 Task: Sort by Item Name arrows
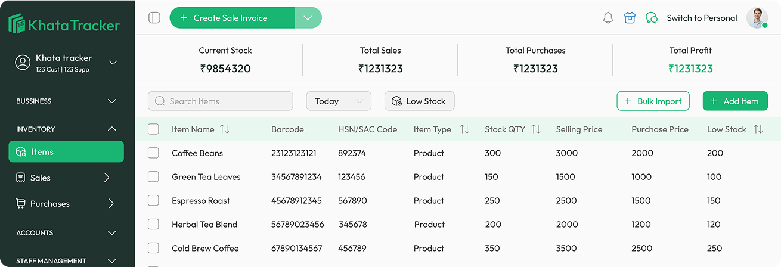(x=225, y=129)
